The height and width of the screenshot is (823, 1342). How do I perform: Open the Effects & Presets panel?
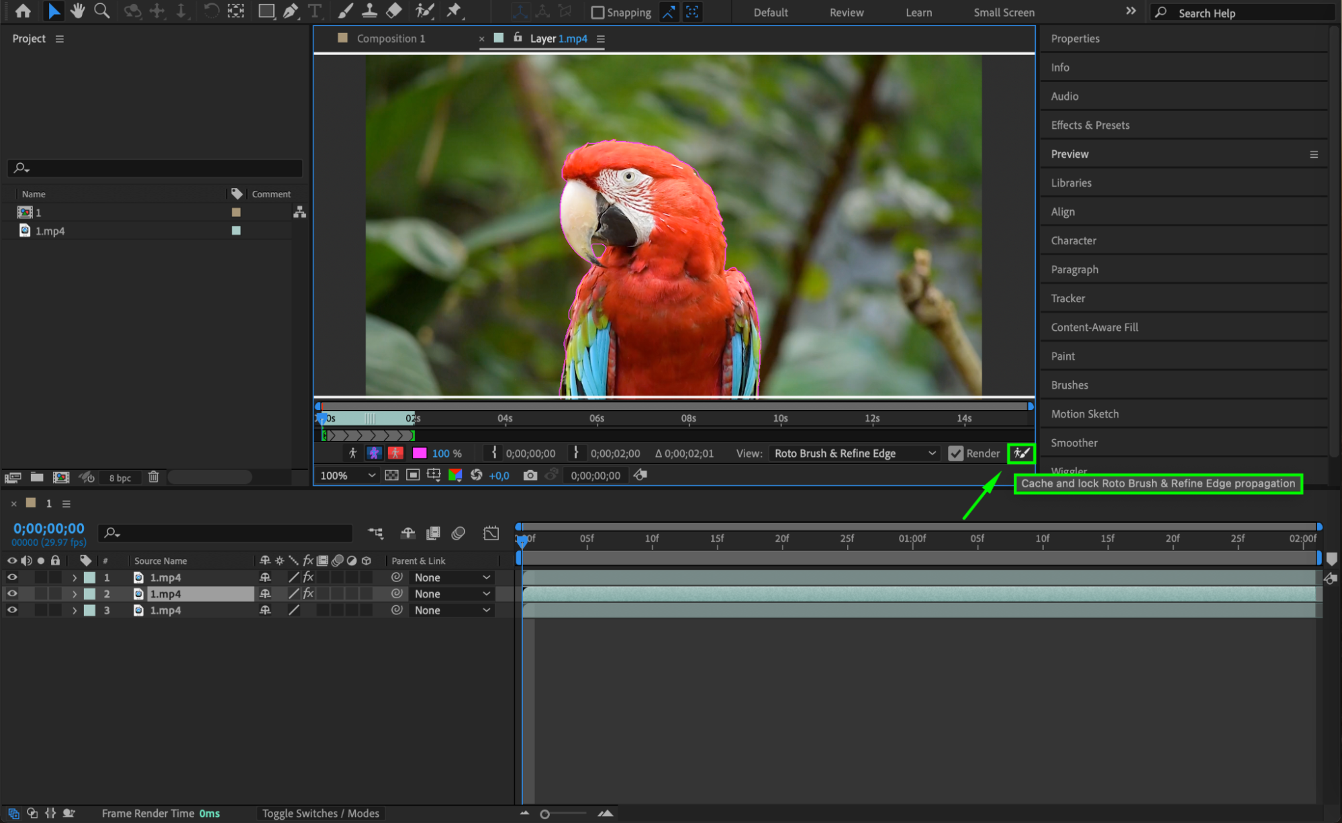(x=1090, y=125)
